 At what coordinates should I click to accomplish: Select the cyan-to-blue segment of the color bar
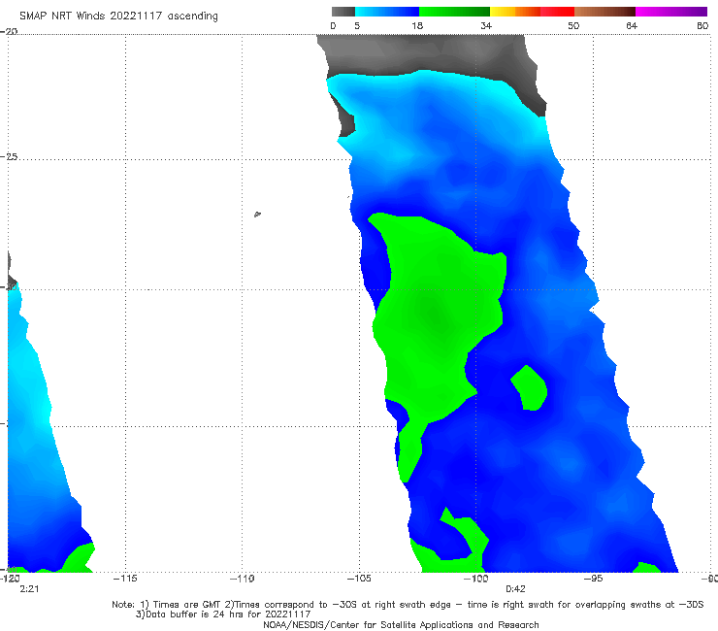pos(387,12)
